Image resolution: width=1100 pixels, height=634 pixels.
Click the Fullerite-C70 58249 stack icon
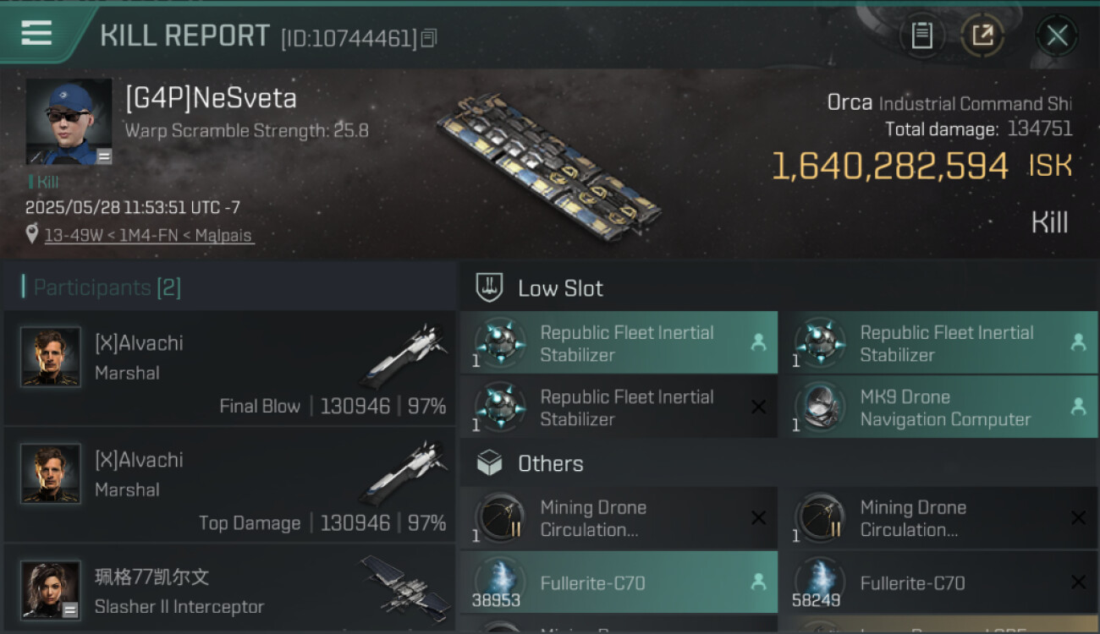(x=819, y=582)
